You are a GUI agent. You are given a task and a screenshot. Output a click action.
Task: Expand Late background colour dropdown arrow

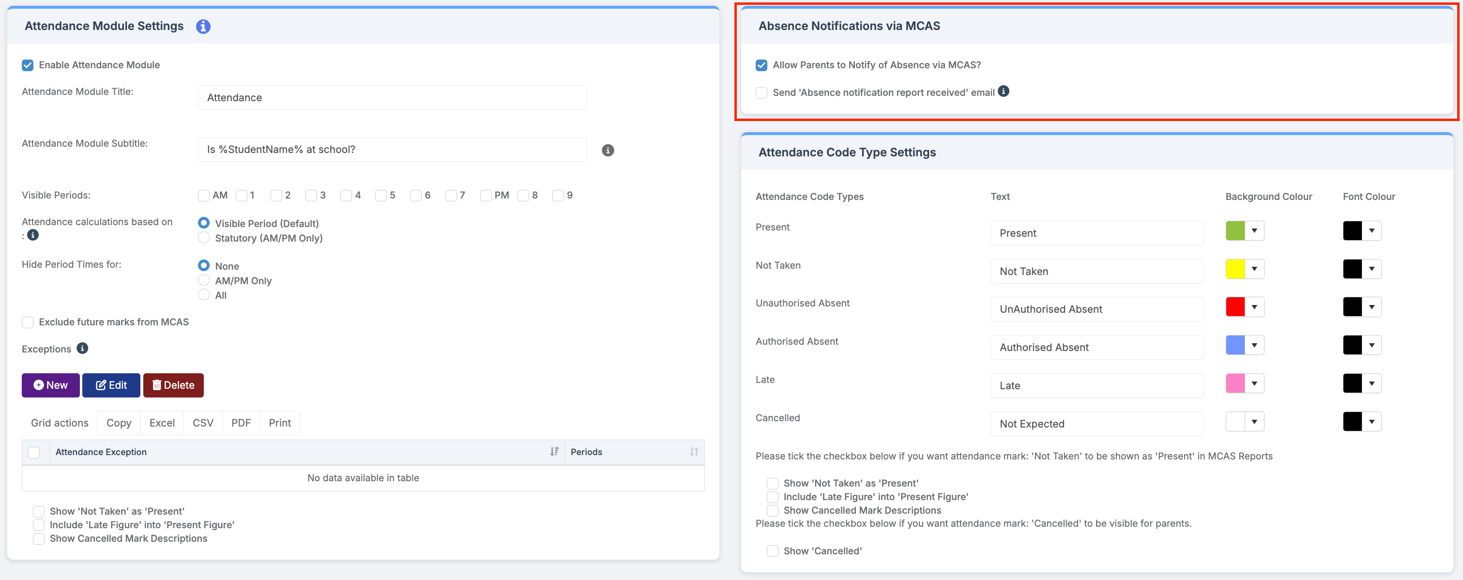pyautogui.click(x=1254, y=383)
